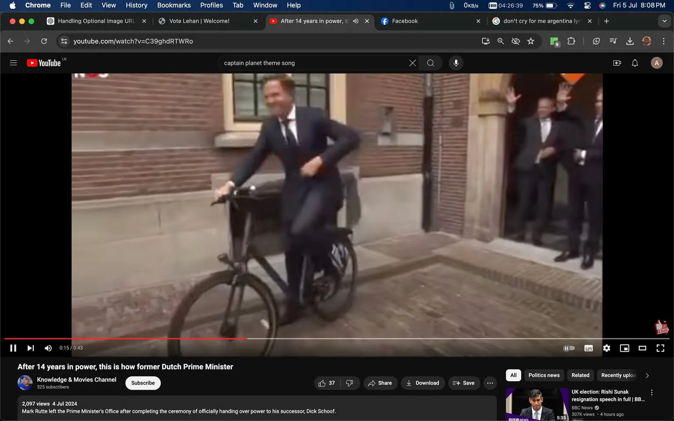Click the YouTube logo to go home

pos(44,63)
